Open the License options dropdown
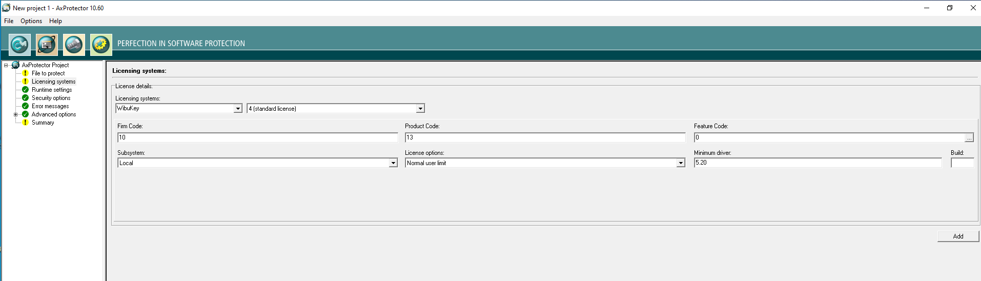981x281 pixels. tap(681, 163)
